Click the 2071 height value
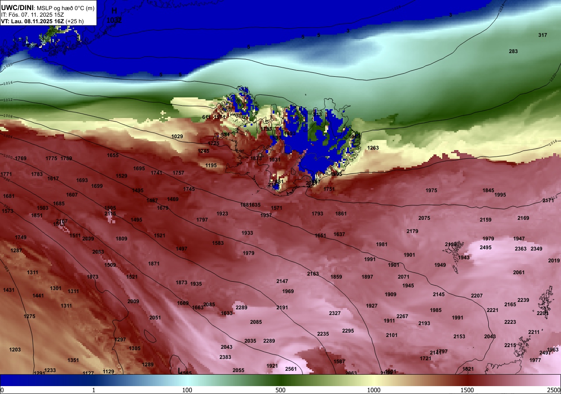The image size is (561, 394). coord(404,277)
